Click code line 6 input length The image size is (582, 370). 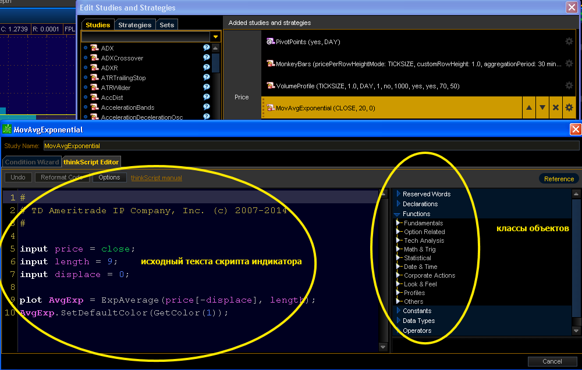[x=69, y=261]
